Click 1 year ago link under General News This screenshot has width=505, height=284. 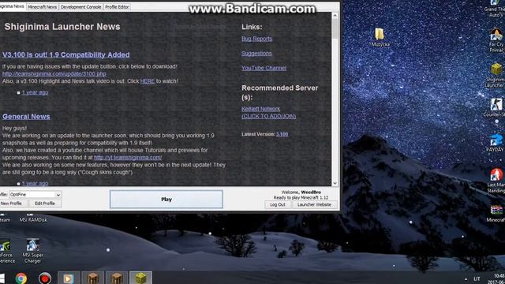(35, 183)
